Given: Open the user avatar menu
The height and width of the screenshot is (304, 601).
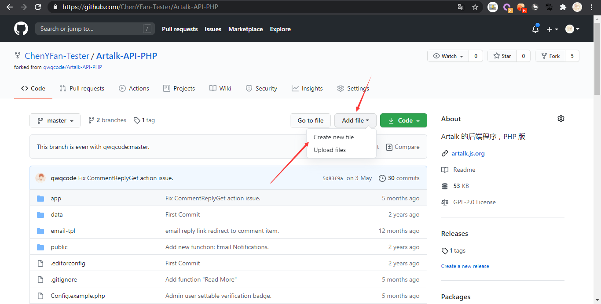Looking at the screenshot, I should [572, 29].
